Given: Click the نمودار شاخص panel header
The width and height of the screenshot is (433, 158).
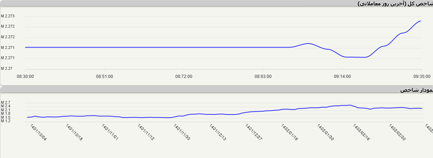Looking at the screenshot, I should pyautogui.click(x=416, y=90).
